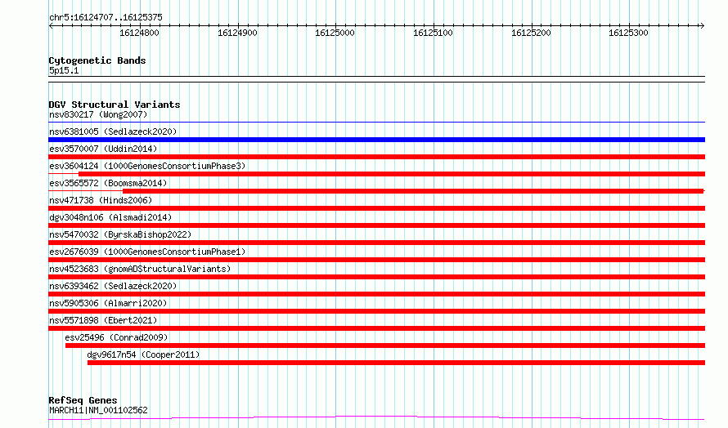Open esv2676039 1000GenomesConsortiumPhase1 variant
Image resolution: width=728 pixels, height=428 pixels.
point(147,252)
